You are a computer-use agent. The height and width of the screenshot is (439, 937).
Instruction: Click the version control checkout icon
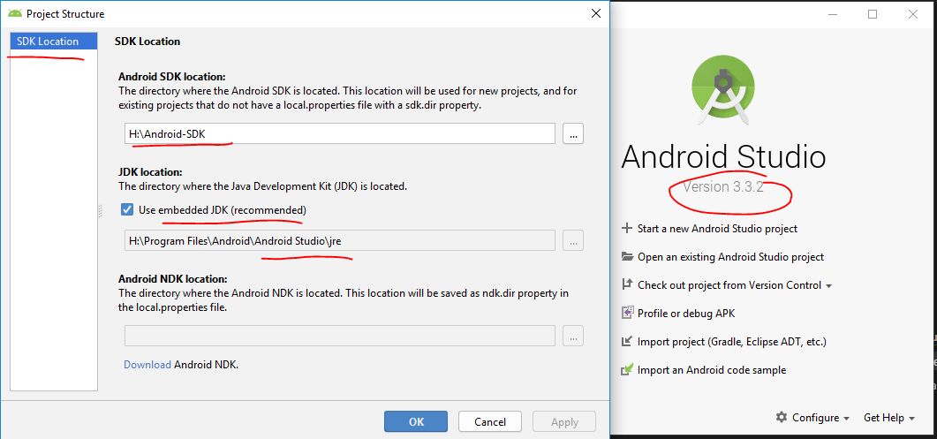[x=627, y=284]
